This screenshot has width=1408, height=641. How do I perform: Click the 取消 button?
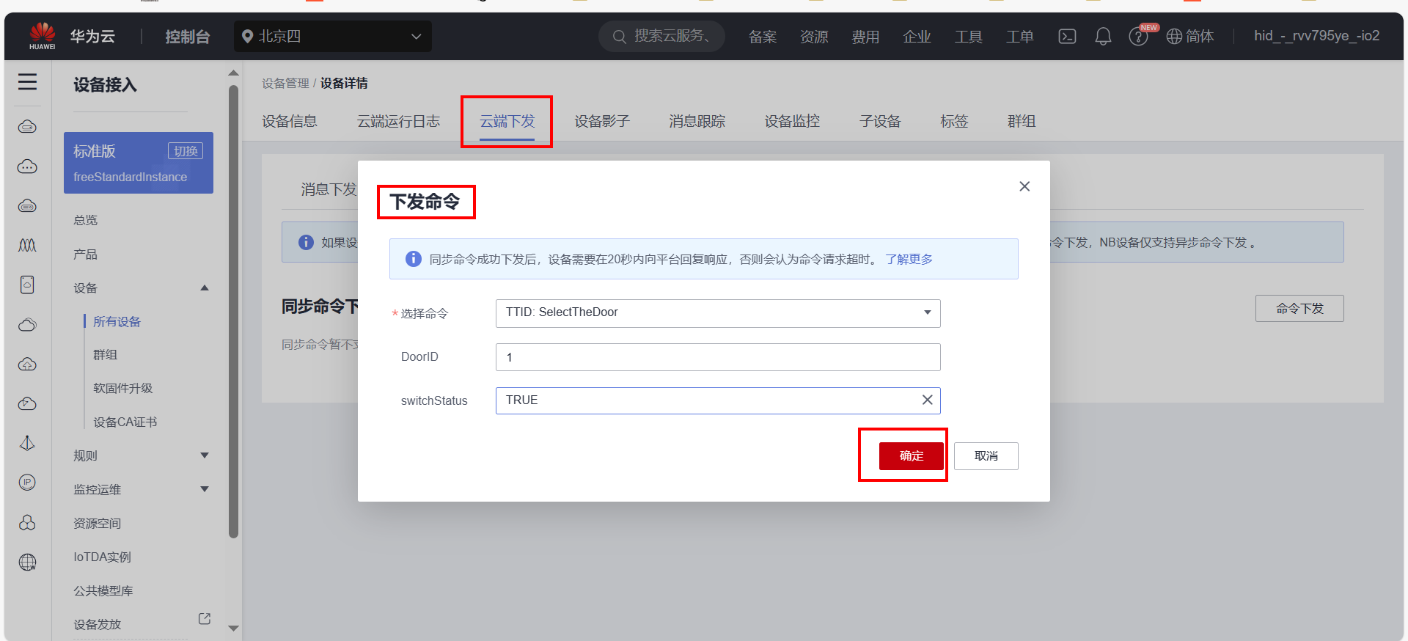(x=986, y=456)
